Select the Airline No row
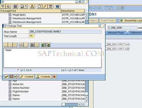 [x=18, y=84]
